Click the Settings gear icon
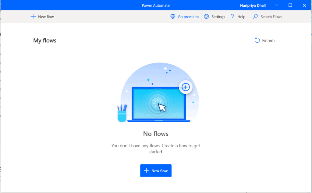This screenshot has width=312, height=193. (207, 17)
